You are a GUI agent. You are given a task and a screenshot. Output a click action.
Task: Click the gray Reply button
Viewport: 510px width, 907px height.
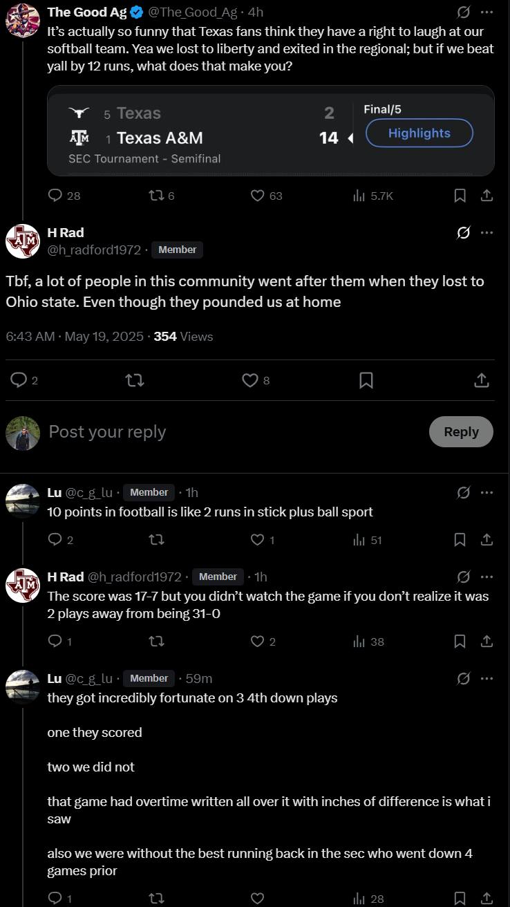[461, 431]
